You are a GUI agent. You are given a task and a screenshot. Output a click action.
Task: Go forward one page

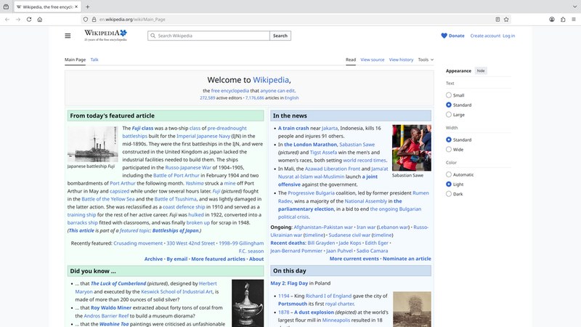[x=17, y=20]
